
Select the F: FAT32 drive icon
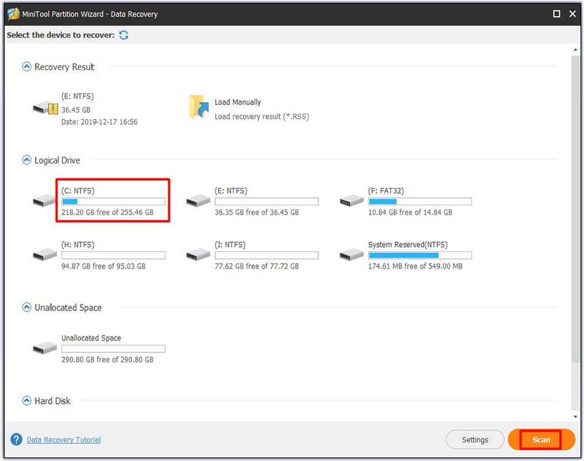pos(351,202)
